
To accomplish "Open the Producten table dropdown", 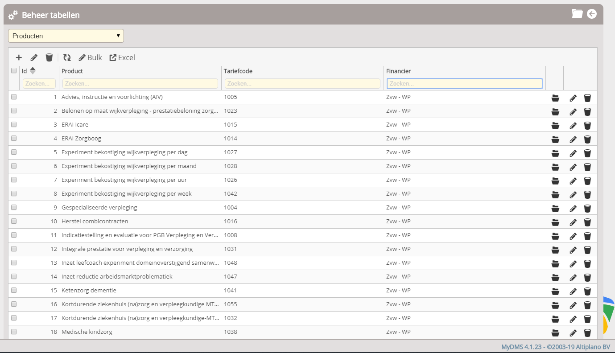I will pos(66,36).
